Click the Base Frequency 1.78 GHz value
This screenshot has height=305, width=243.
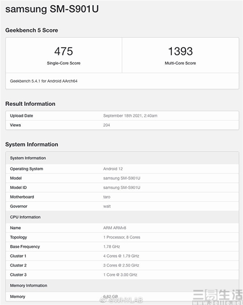point(112,247)
